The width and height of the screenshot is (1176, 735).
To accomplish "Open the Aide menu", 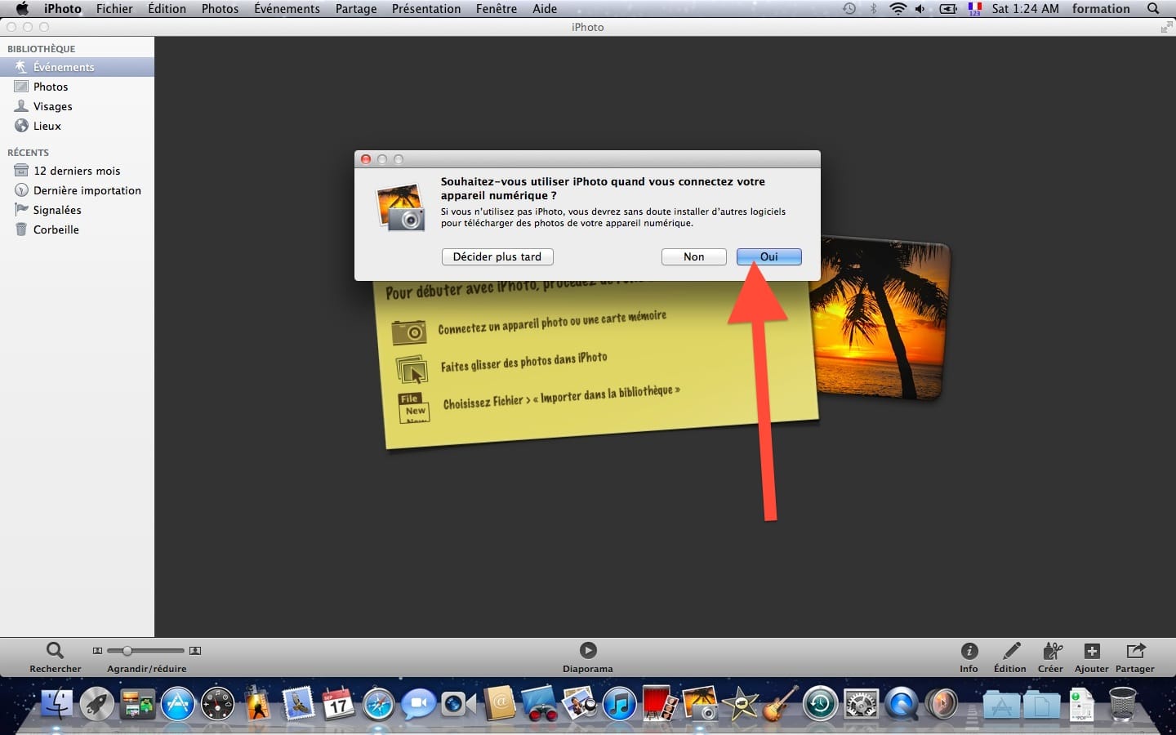I will pyautogui.click(x=545, y=9).
